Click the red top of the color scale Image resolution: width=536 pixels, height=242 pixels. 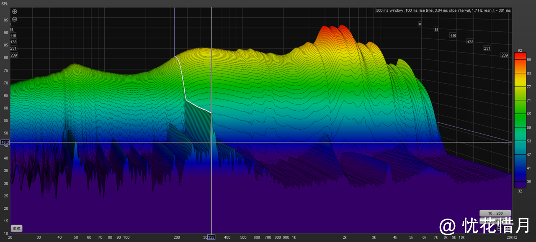(520, 56)
